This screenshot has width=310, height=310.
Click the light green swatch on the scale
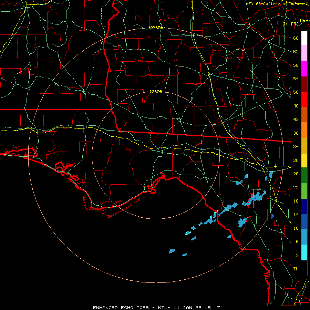[304, 191]
